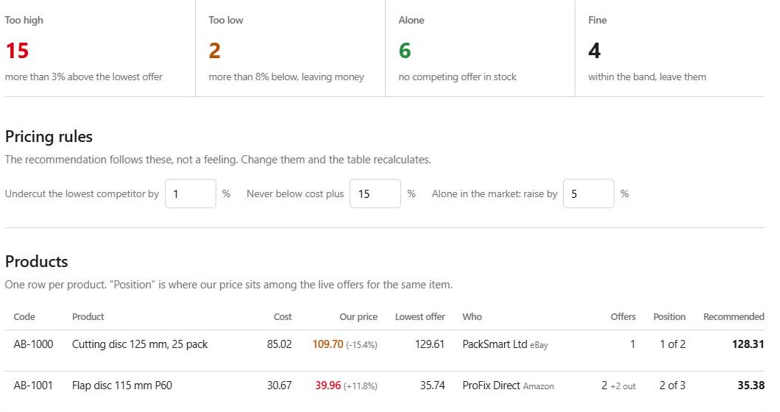This screenshot has height=412, width=780.
Task: Click seller 'PackSmart Ltd'
Action: [x=494, y=344]
